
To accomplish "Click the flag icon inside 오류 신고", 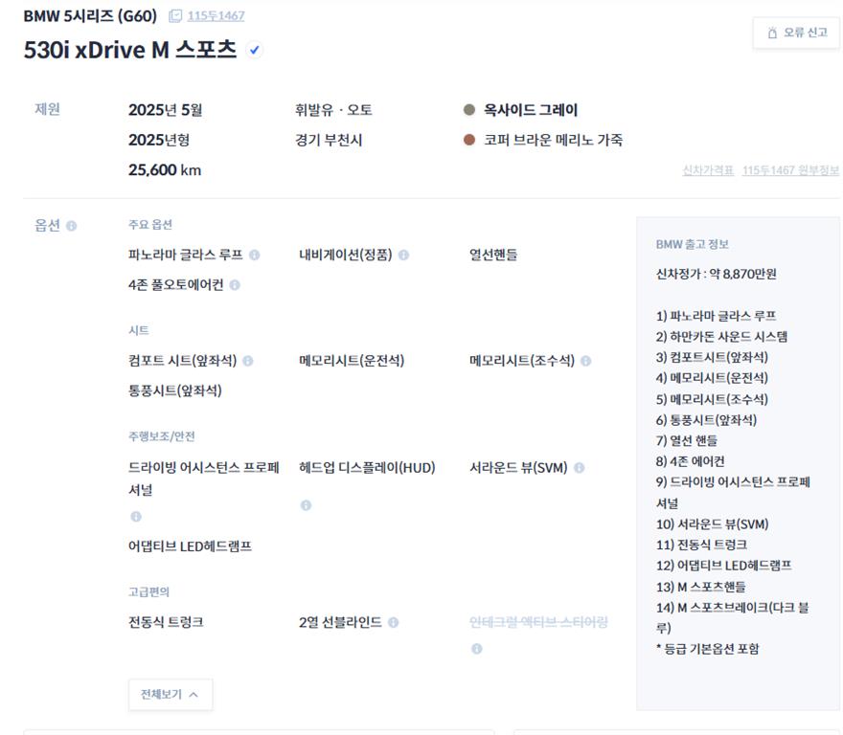I will point(772,32).
